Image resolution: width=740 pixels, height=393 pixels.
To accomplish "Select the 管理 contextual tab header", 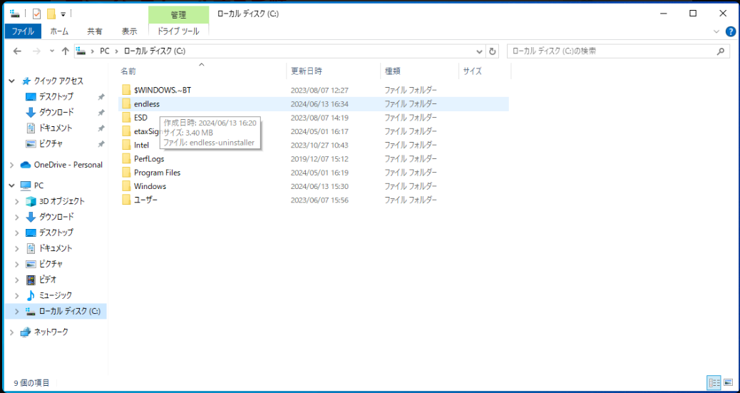I will pos(178,15).
